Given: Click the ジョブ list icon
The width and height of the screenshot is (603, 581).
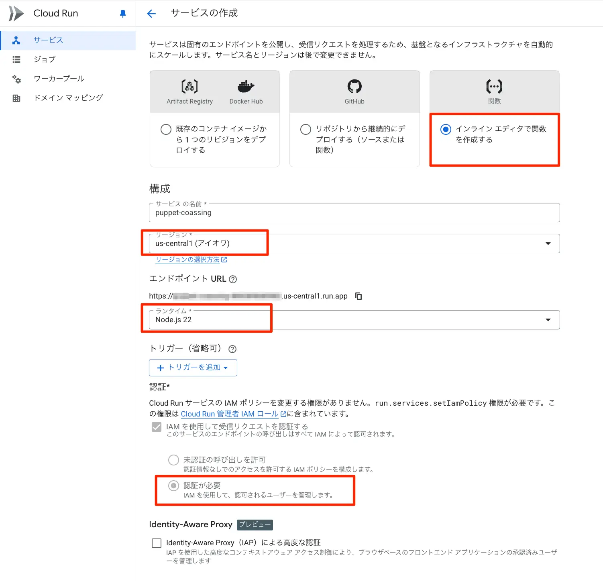Looking at the screenshot, I should pos(16,59).
